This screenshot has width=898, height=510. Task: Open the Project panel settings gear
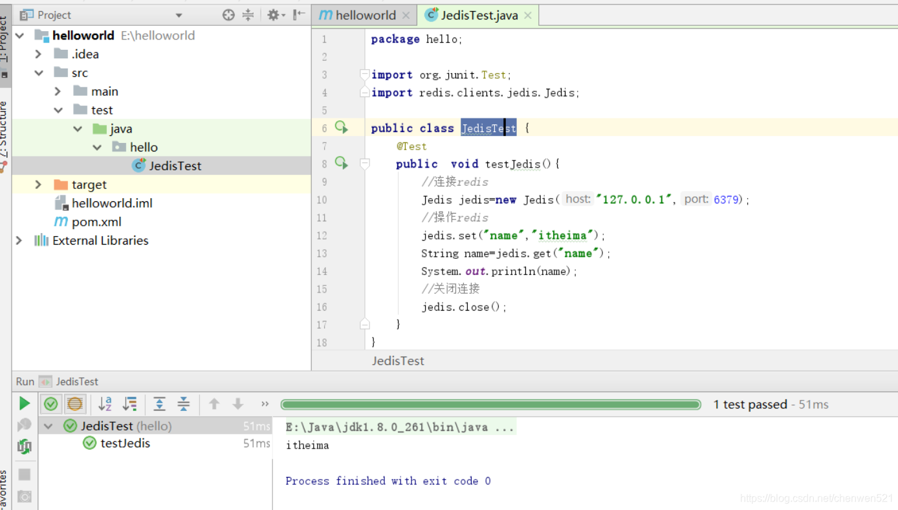(274, 15)
